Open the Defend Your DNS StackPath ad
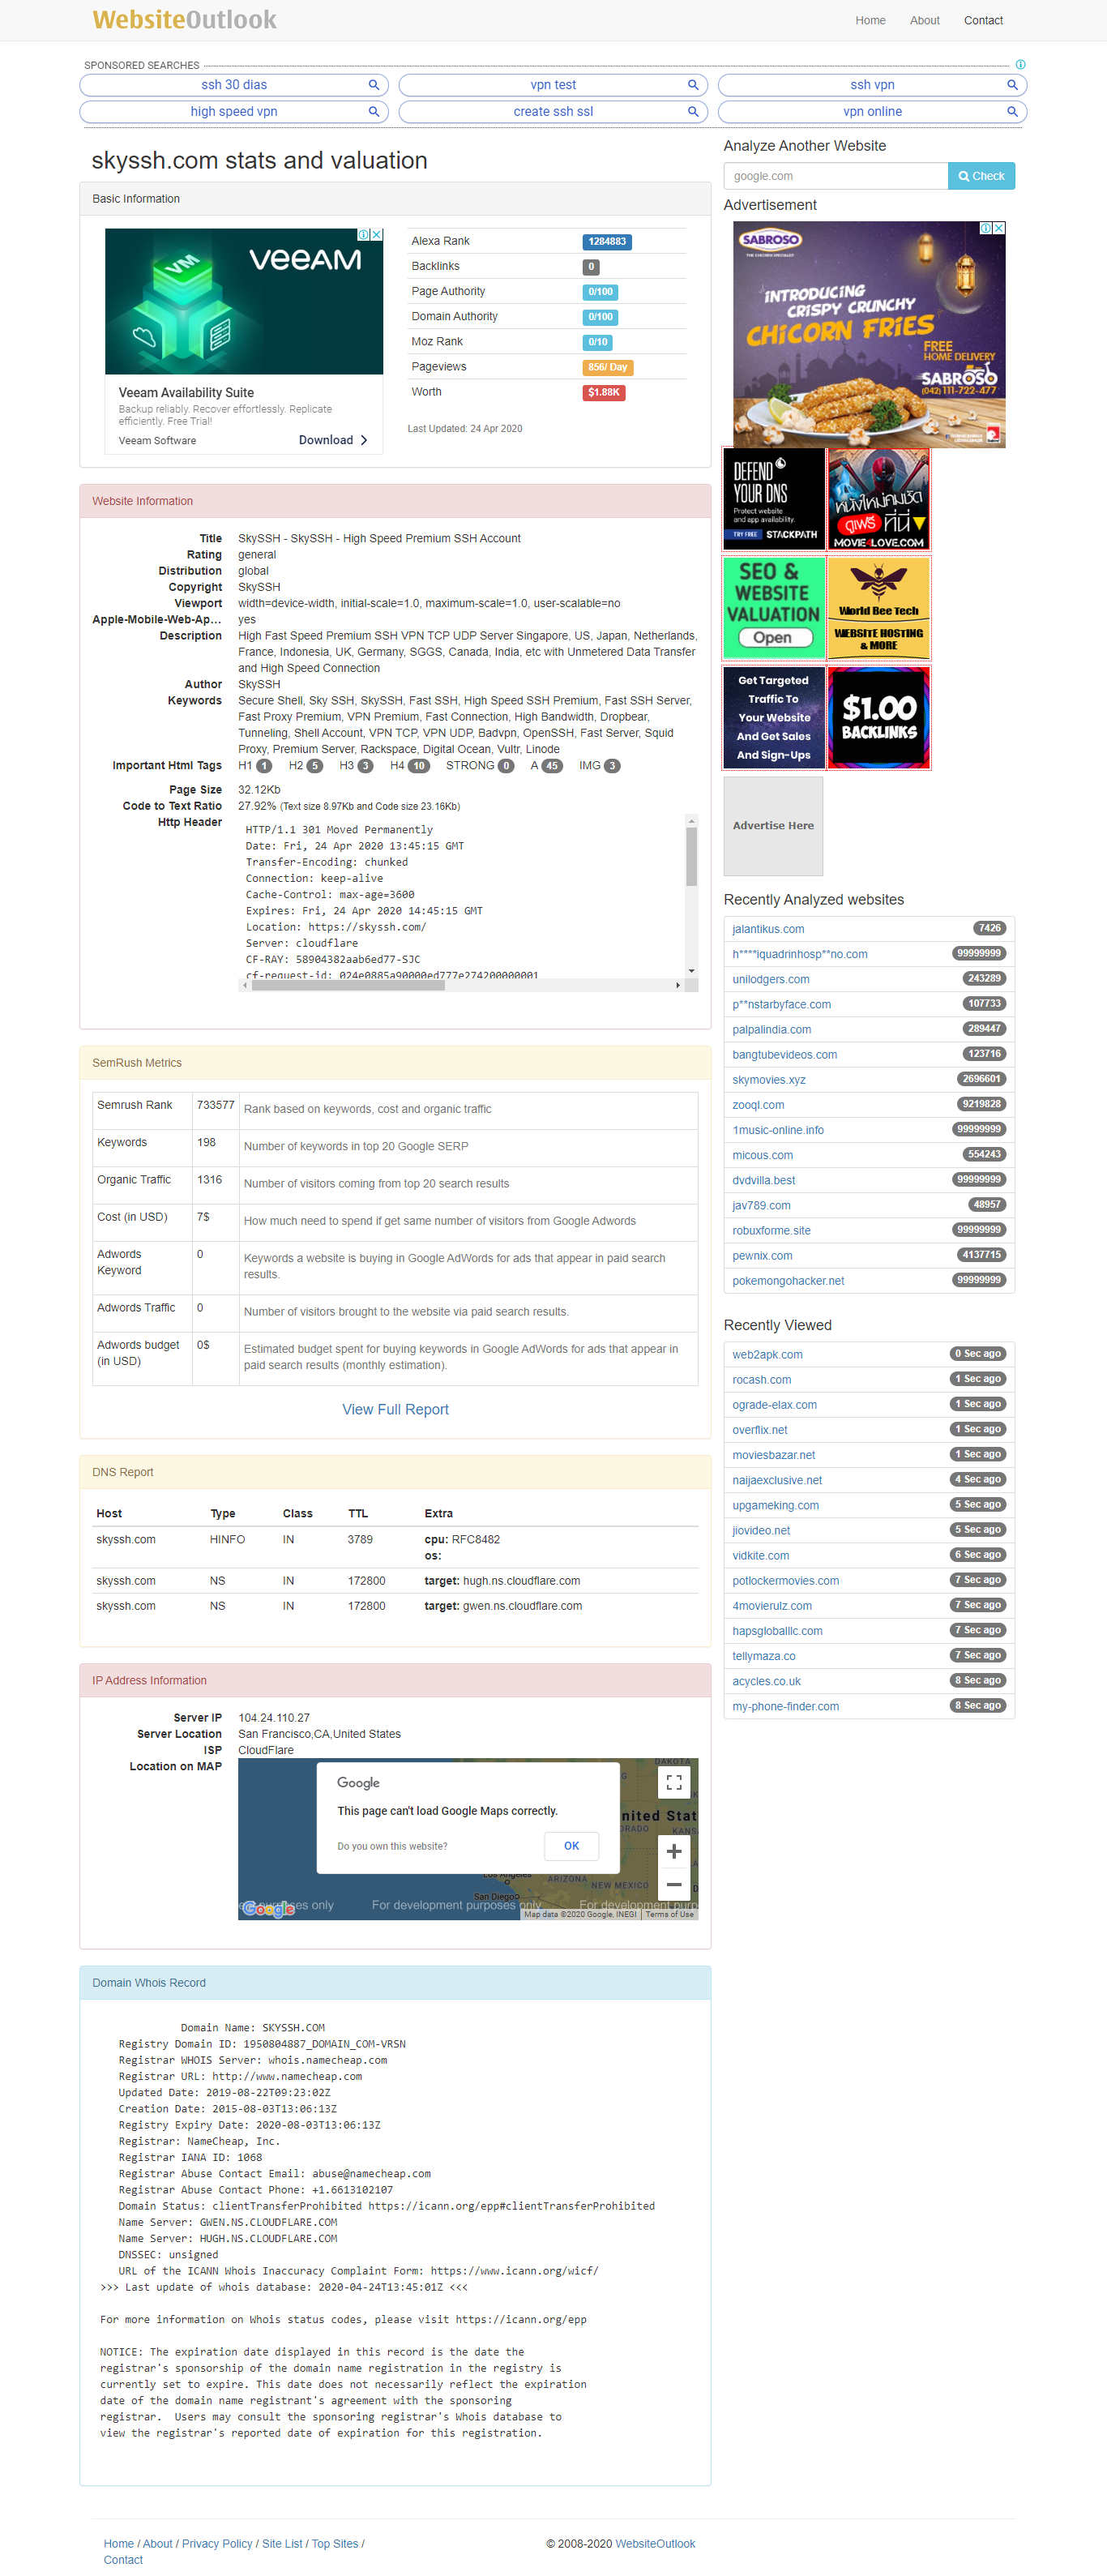The width and height of the screenshot is (1107, 2576). pyautogui.click(x=774, y=499)
